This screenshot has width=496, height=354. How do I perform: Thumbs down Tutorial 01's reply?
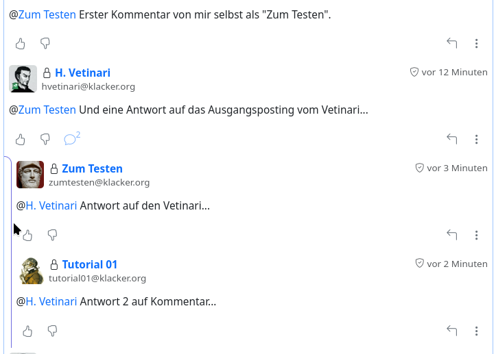52,331
